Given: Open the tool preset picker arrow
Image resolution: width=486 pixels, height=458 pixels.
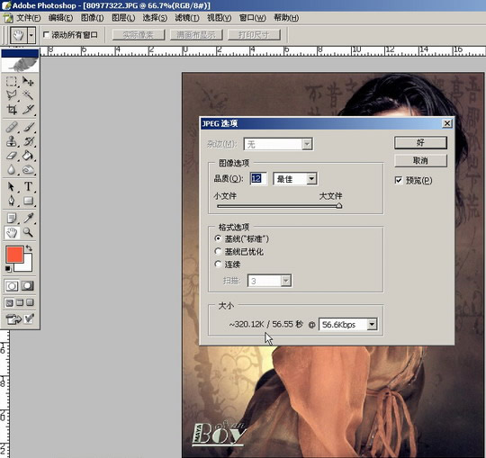Looking at the screenshot, I should [x=31, y=35].
